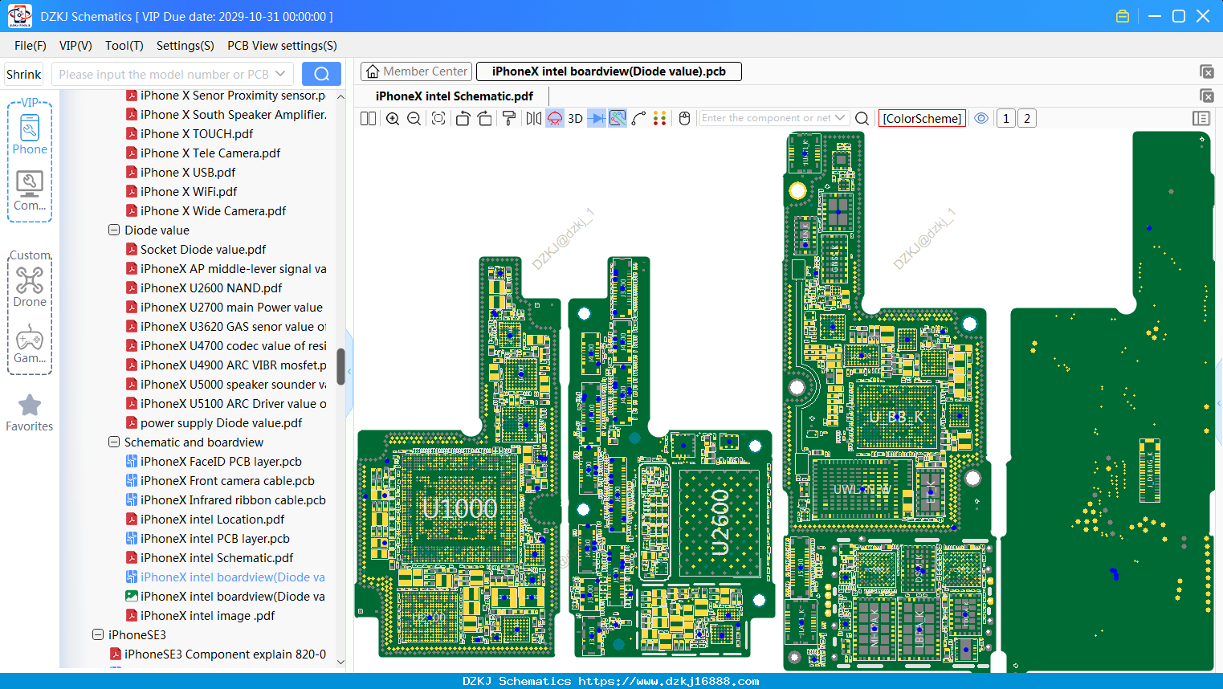The image size is (1223, 689).
Task: Close the boardview tab row
Action: click(x=1207, y=71)
